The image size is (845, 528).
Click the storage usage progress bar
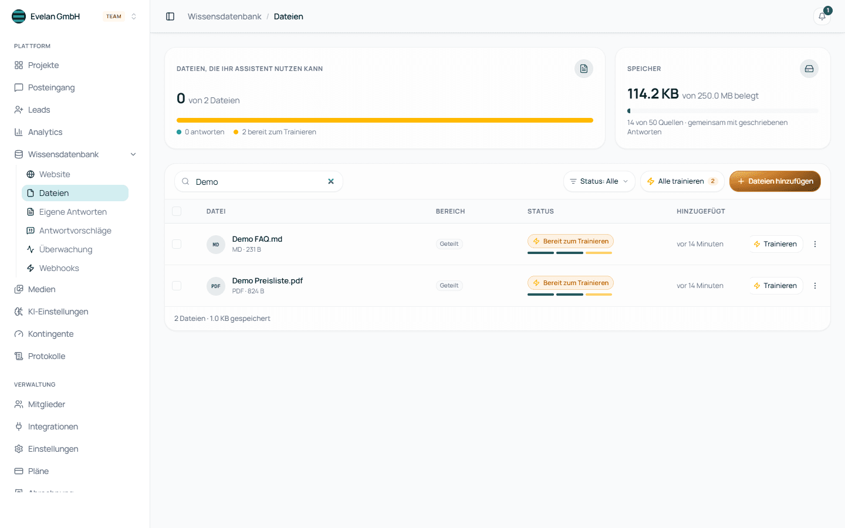(x=723, y=111)
